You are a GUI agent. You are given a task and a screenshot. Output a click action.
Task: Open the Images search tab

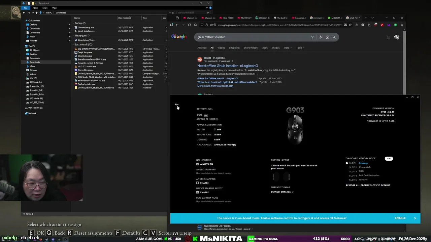click(x=275, y=48)
